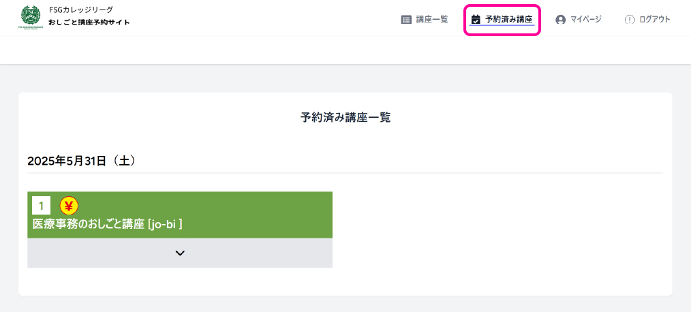Click the 2025年5月31日（土） date heading
691x312 pixels.
click(82, 161)
